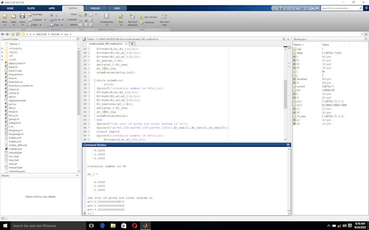369x230 pixels.
Task: Switch to the PUBLISH tab
Action: point(95,8)
